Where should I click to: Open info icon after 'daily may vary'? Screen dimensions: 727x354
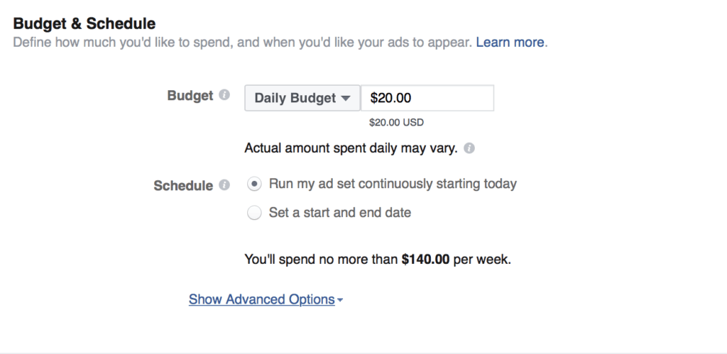pyautogui.click(x=469, y=148)
